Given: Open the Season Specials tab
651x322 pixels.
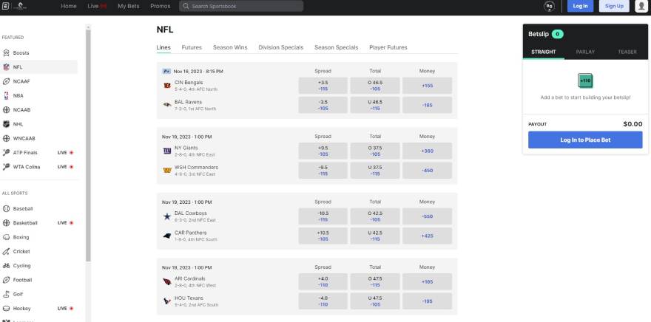Looking at the screenshot, I should coord(337,47).
